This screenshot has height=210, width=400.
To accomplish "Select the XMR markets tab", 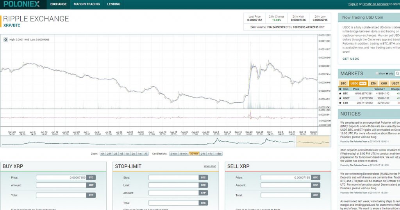I will [384, 84].
